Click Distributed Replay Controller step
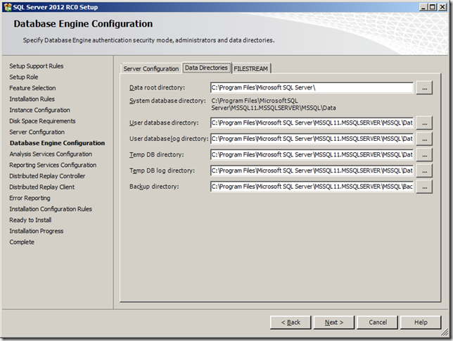 click(47, 176)
